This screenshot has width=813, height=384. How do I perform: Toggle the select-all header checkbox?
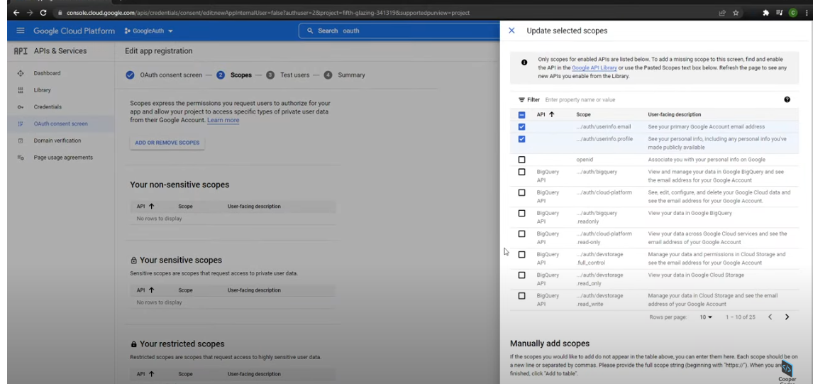[522, 114]
